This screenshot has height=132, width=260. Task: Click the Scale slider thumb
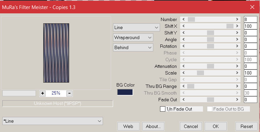pos(200,73)
